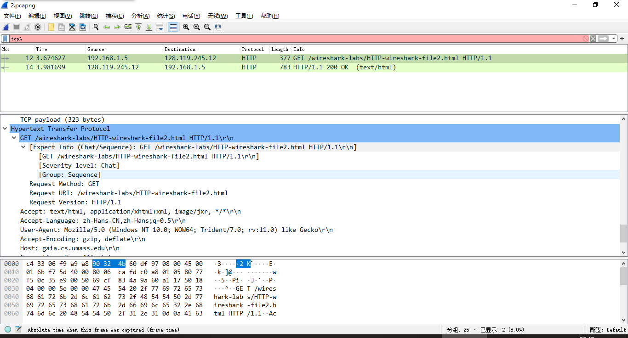Open the expert info circle in status bar
Screen dimensions: 628x338
(8, 329)
